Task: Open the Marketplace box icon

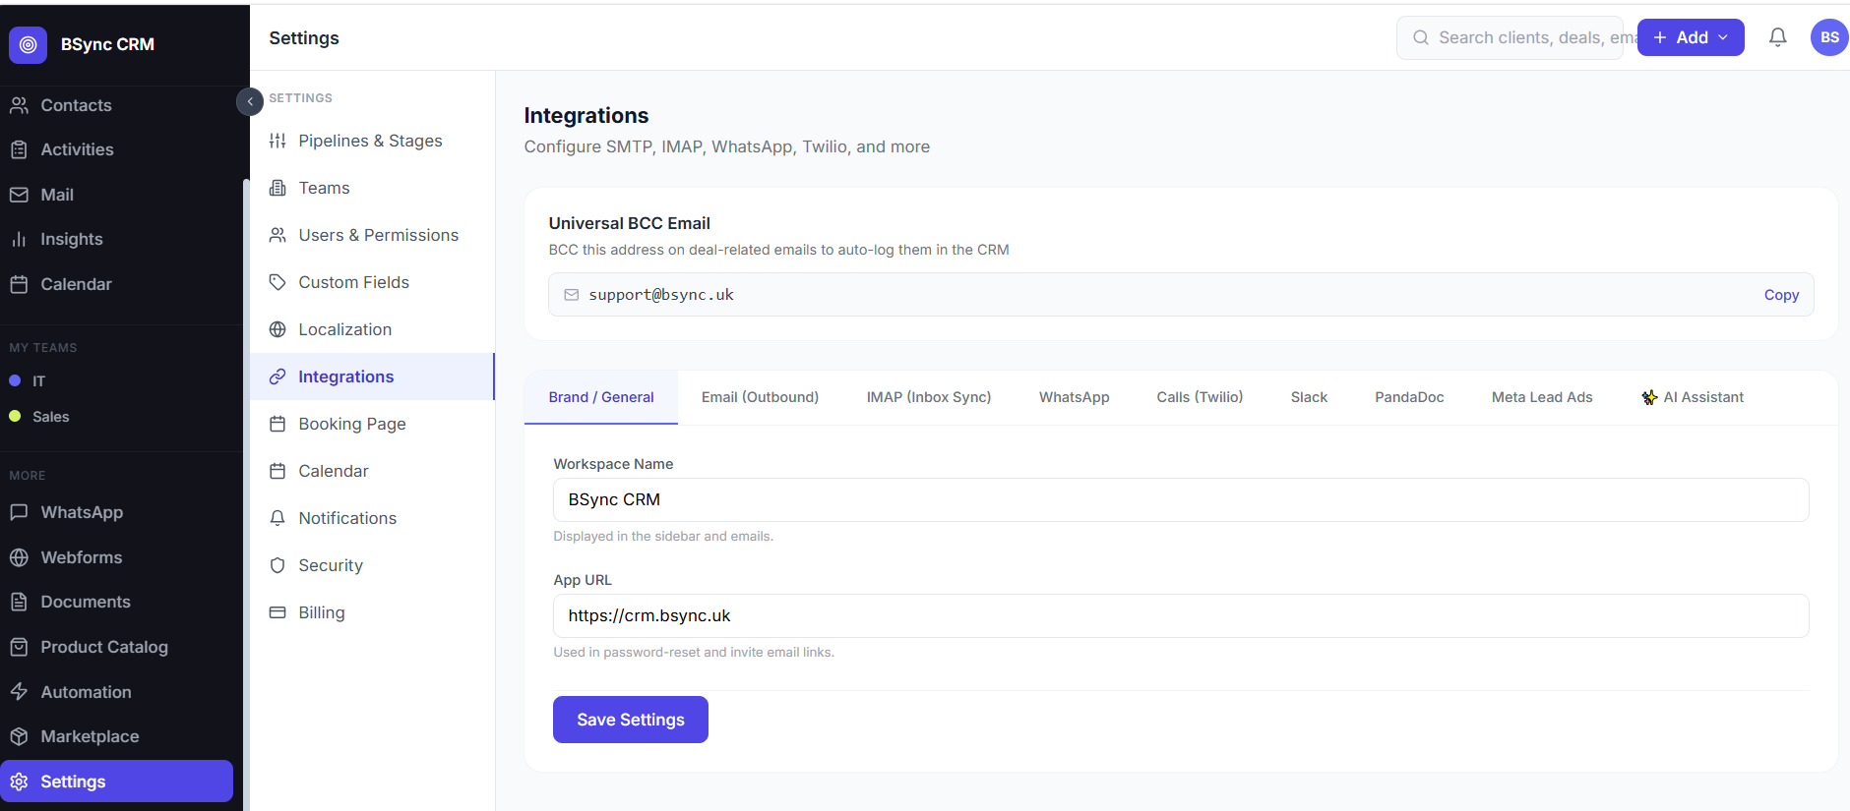Action: (x=19, y=736)
